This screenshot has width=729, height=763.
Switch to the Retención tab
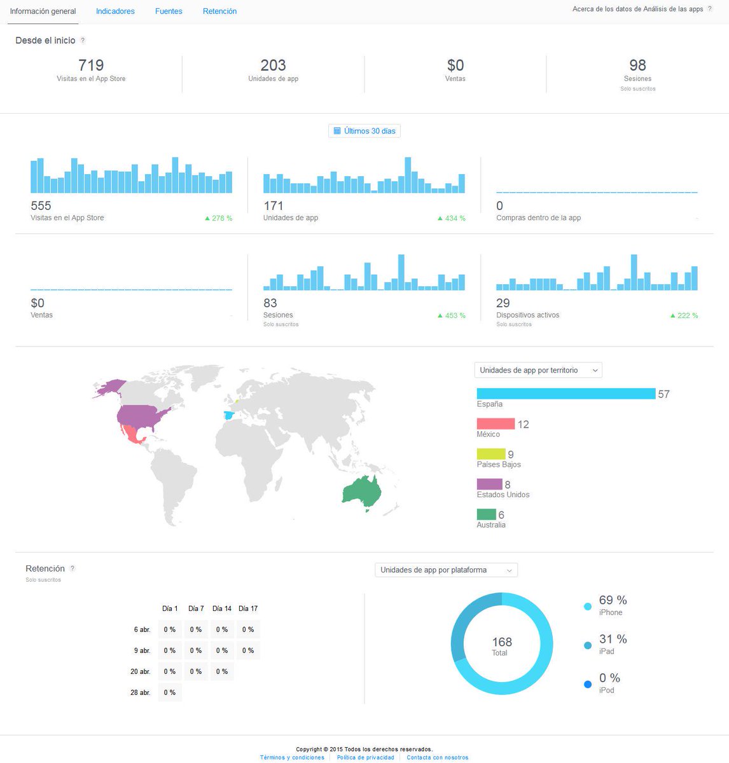[219, 11]
